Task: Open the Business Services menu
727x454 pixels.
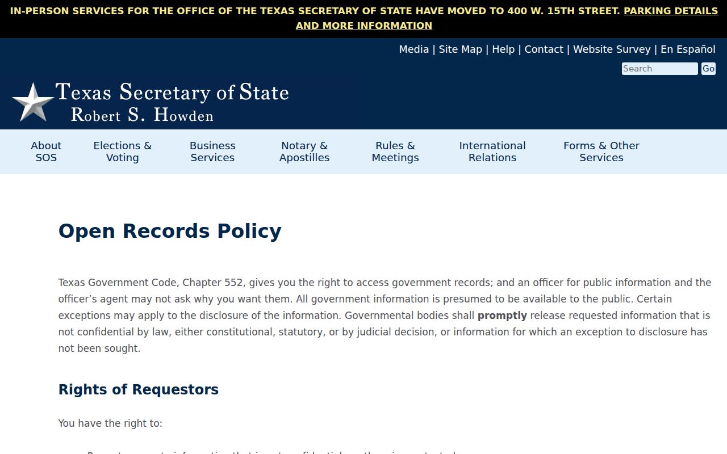Action: point(212,152)
